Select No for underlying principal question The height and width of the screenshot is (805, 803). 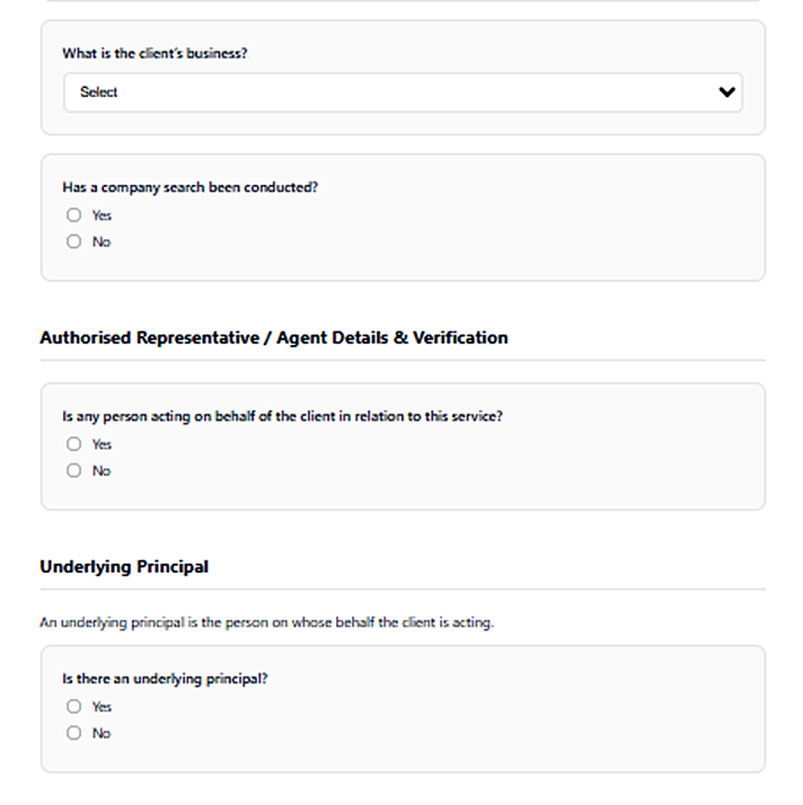(74, 732)
